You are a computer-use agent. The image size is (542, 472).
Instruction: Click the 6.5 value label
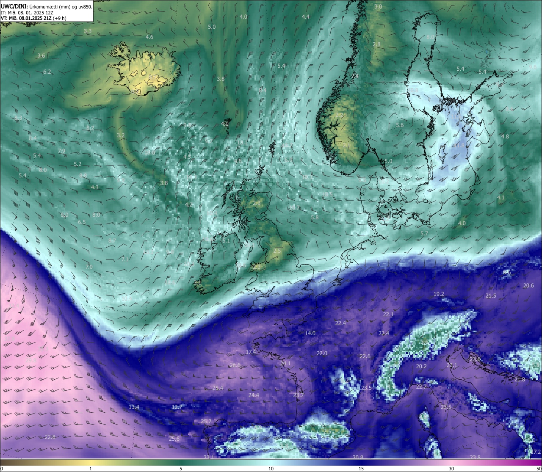point(82,222)
